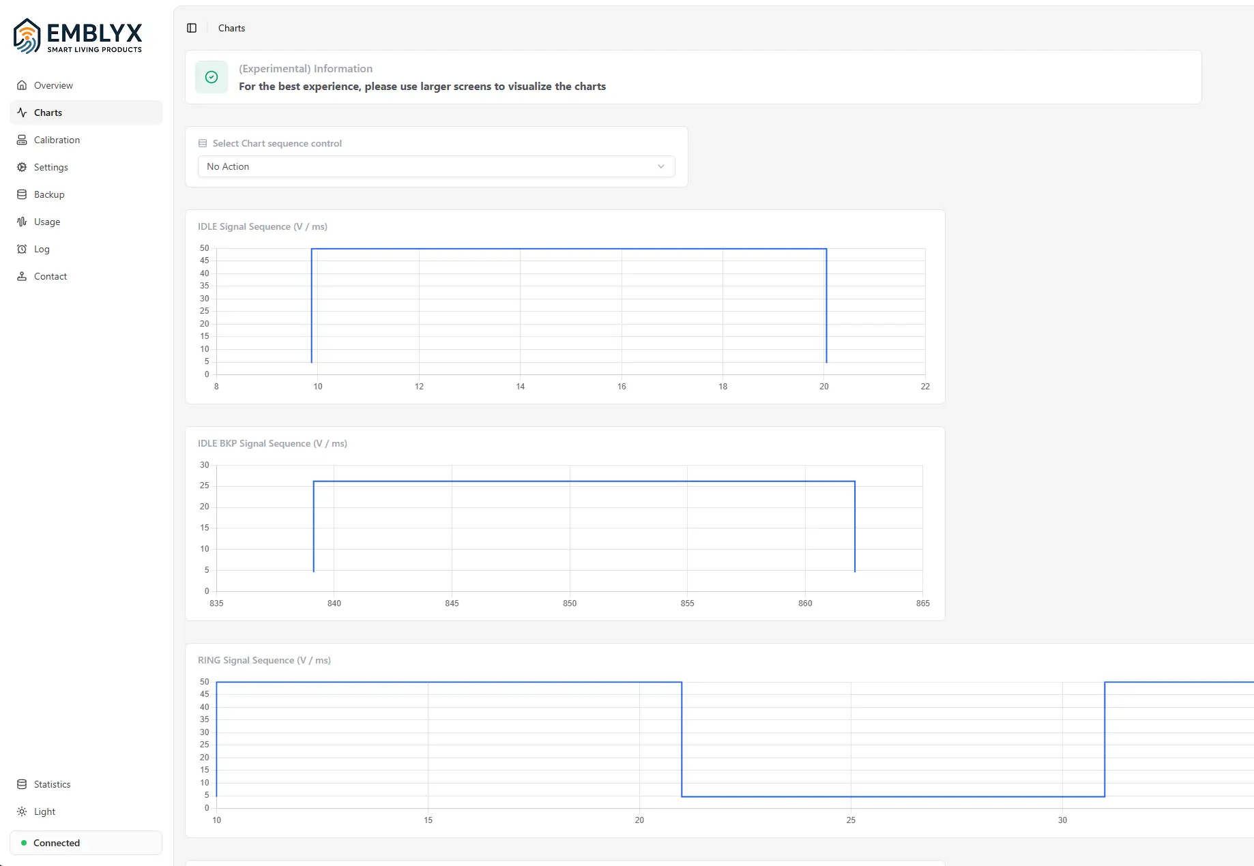
Task: Click the Charts breadcrumb label
Action: pyautogui.click(x=231, y=28)
